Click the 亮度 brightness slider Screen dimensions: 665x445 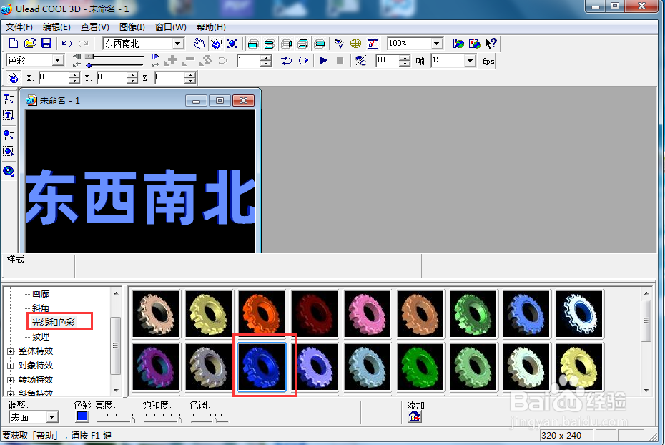click(x=115, y=417)
